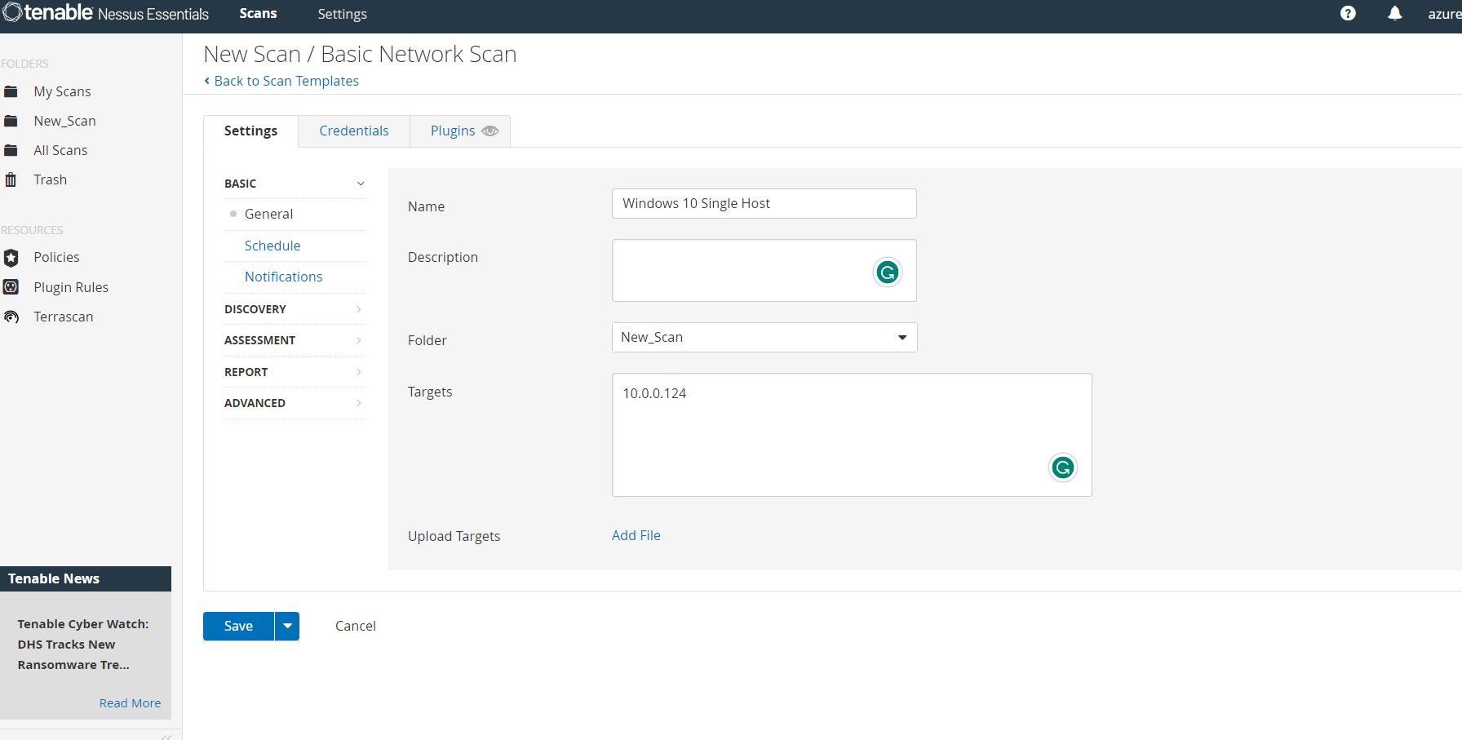Screen dimensions: 1462x740
Task: Switch to the Credentials tab
Action: [x=354, y=131]
